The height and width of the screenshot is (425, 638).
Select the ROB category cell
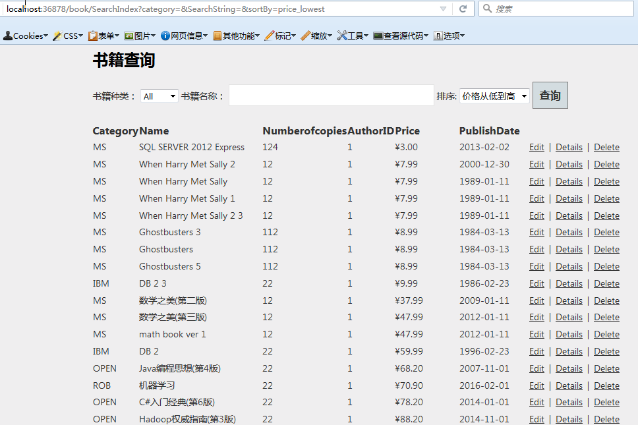click(x=101, y=385)
